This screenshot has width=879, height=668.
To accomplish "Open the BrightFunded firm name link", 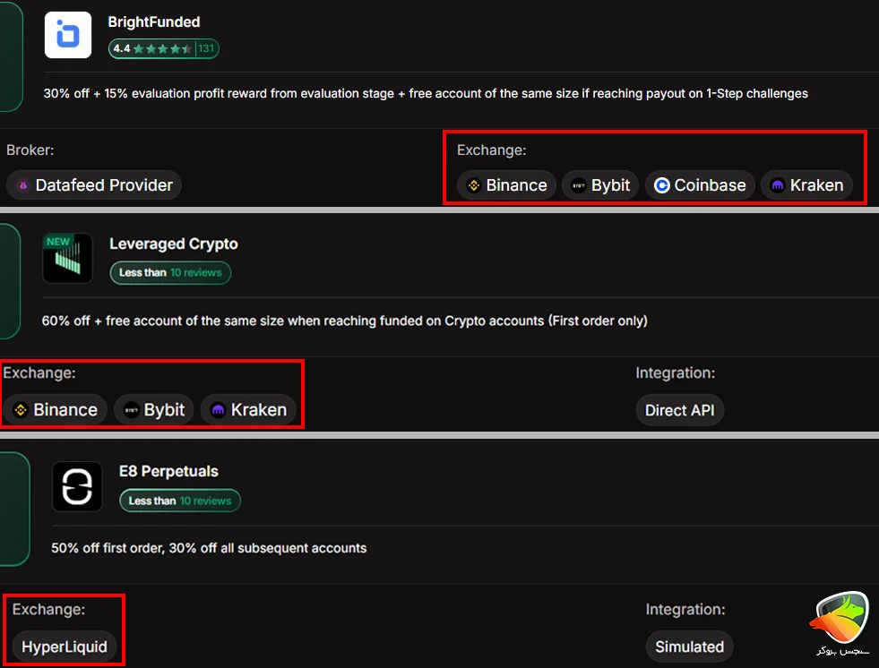I will click(x=153, y=21).
